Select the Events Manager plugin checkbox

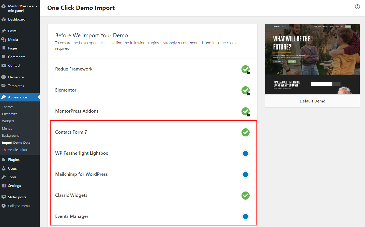pyautogui.click(x=245, y=217)
